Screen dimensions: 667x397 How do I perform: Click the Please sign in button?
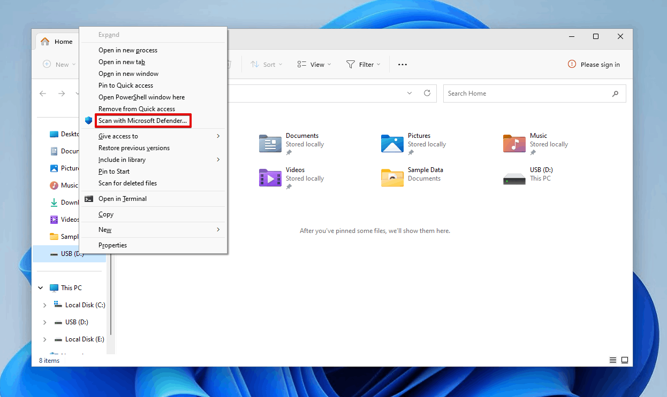594,65
